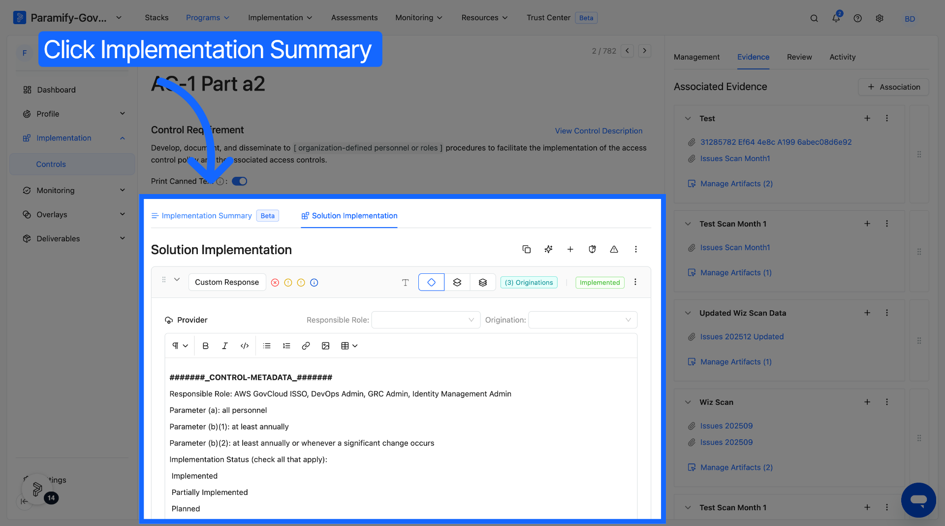Open the Responsible Role dropdown
The image size is (945, 526).
426,320
